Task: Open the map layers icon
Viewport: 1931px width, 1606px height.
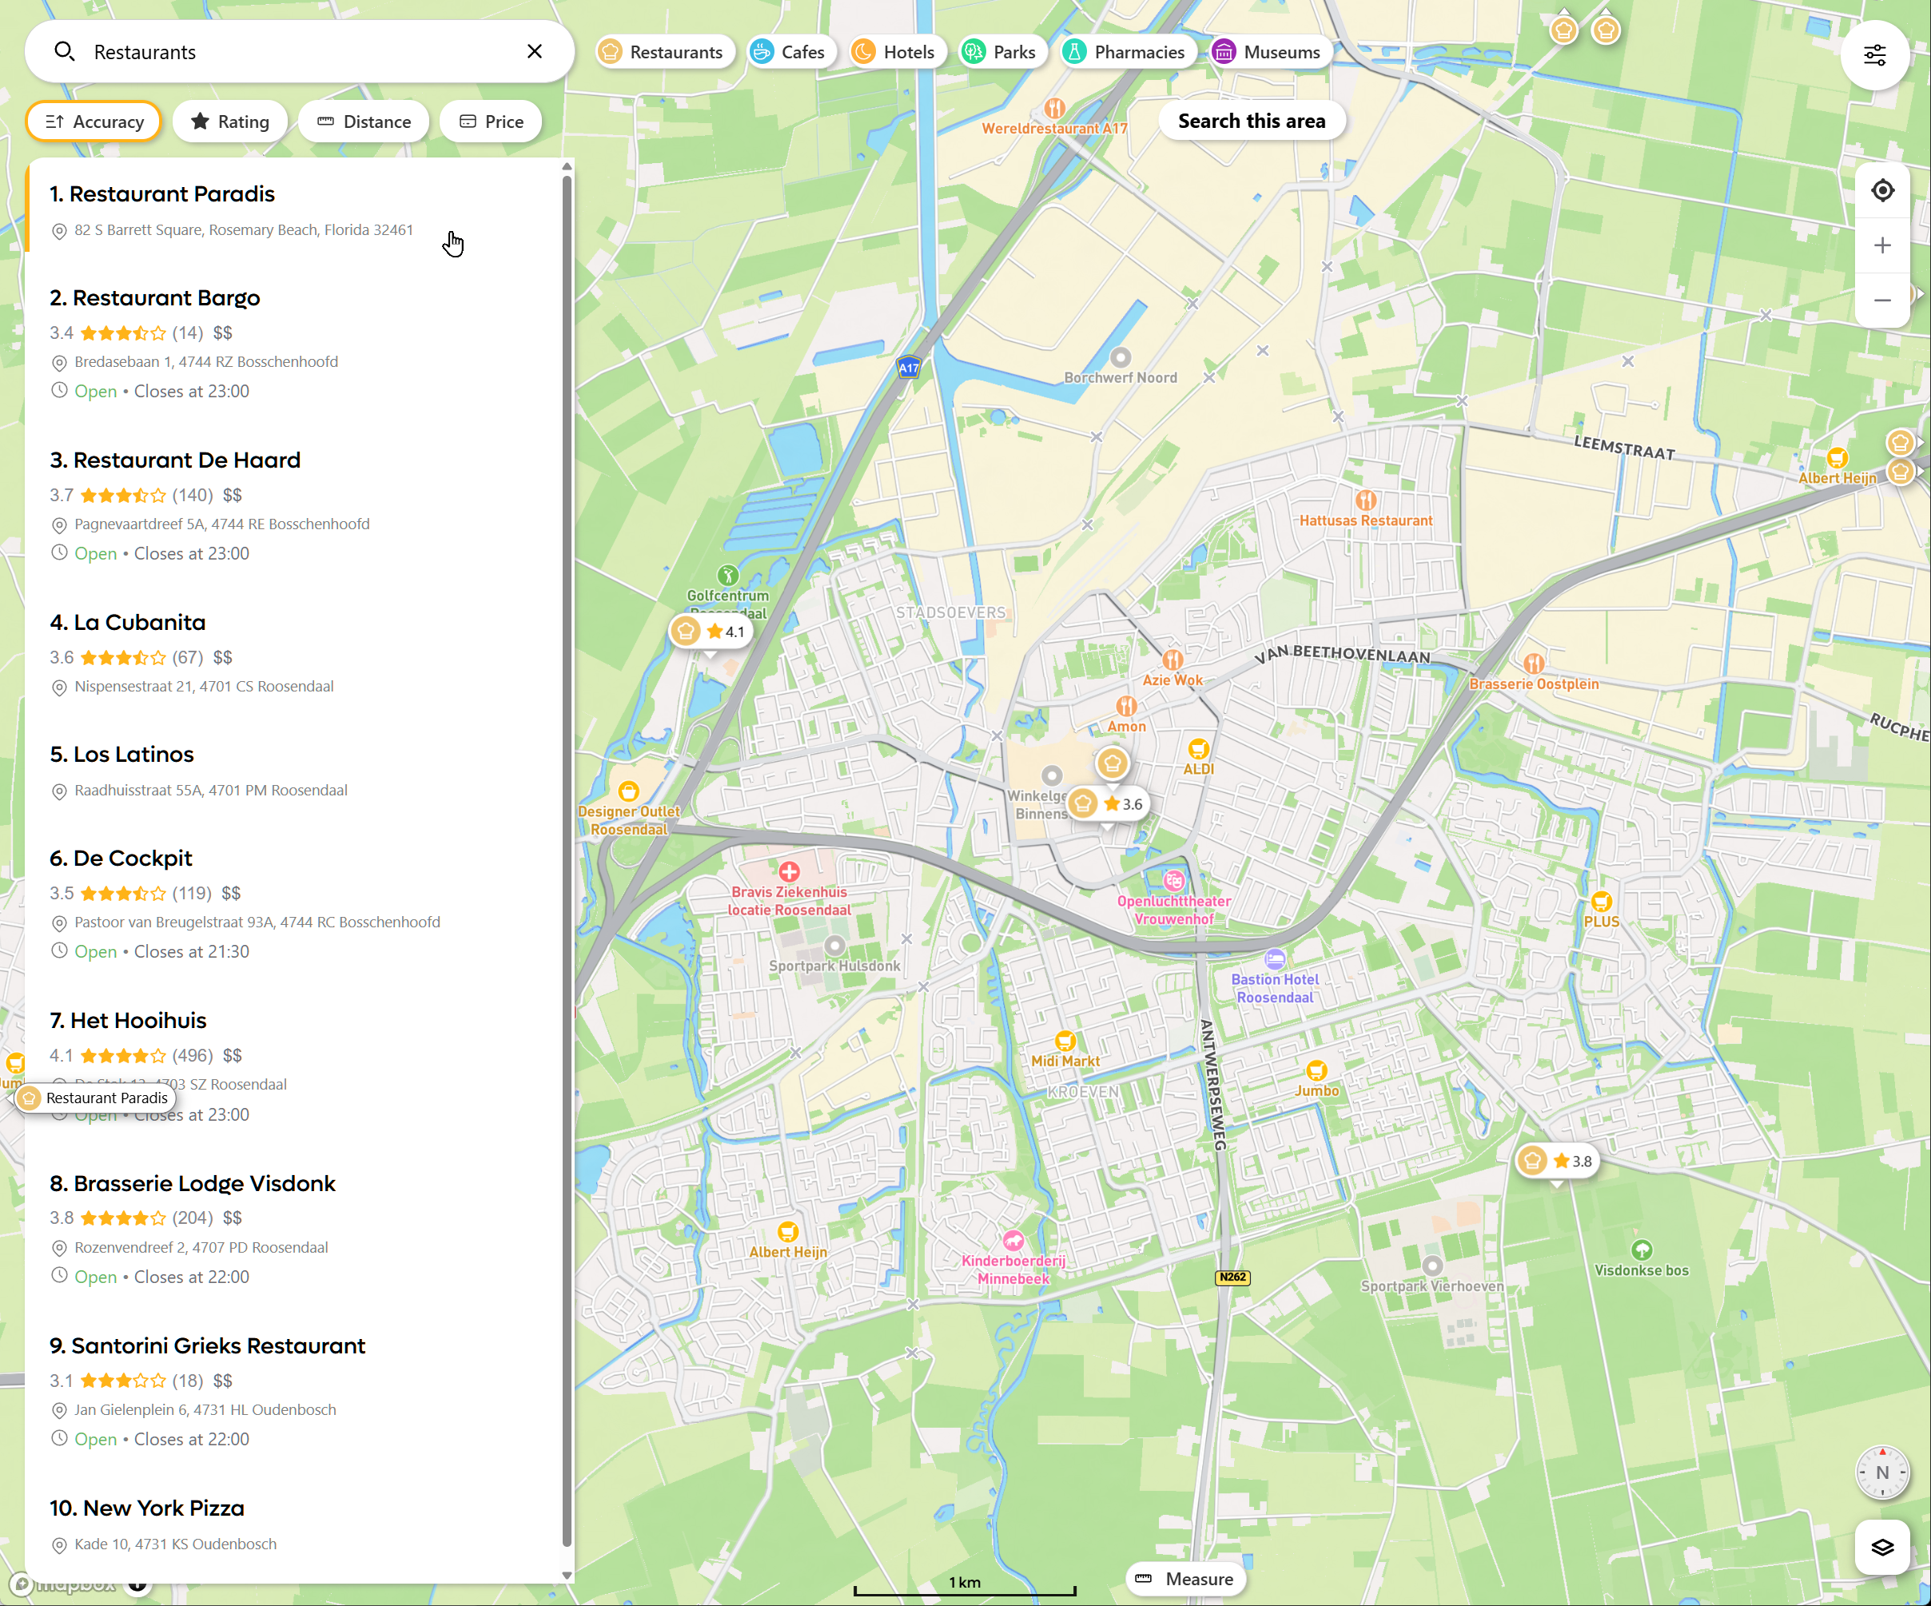Action: [1881, 1547]
